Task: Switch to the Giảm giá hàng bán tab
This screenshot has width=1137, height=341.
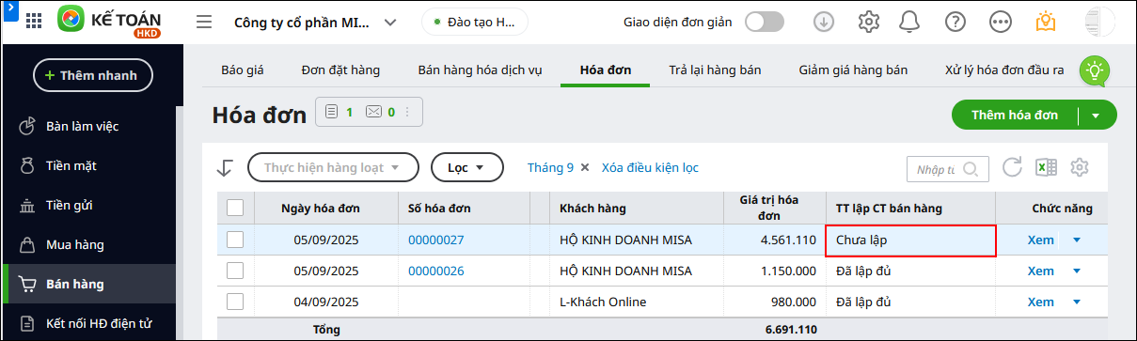Action: [x=853, y=70]
